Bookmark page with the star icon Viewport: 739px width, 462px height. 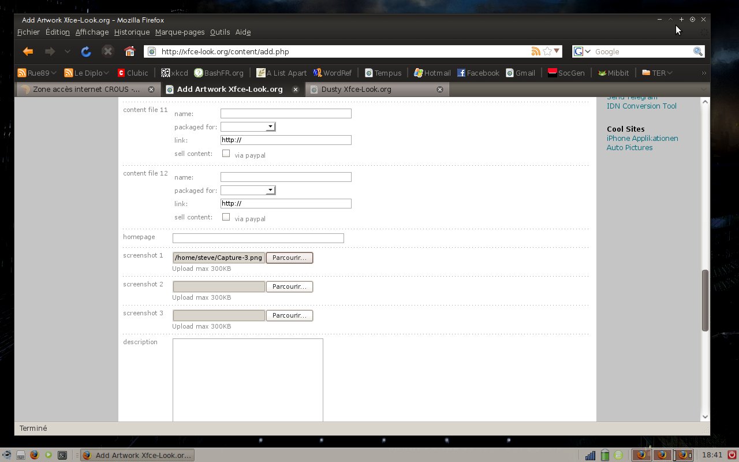[x=547, y=51]
